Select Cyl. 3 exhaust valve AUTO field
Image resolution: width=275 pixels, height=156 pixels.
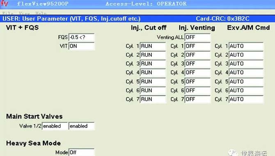click(x=246, y=64)
